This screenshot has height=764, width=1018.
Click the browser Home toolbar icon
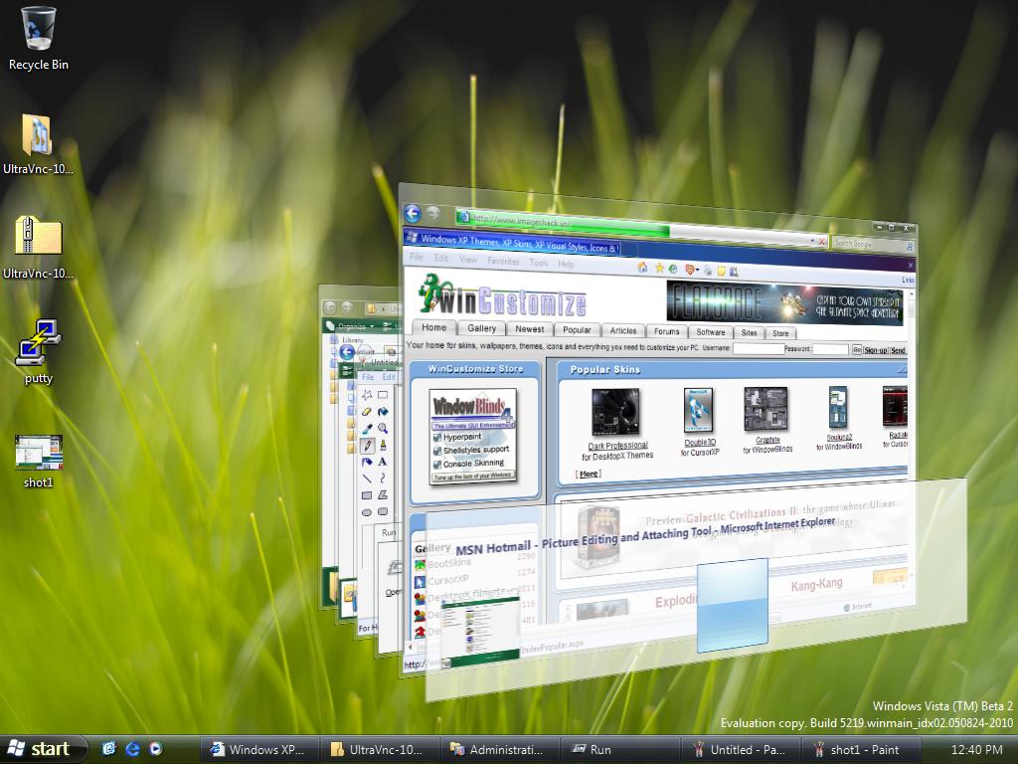point(642,268)
